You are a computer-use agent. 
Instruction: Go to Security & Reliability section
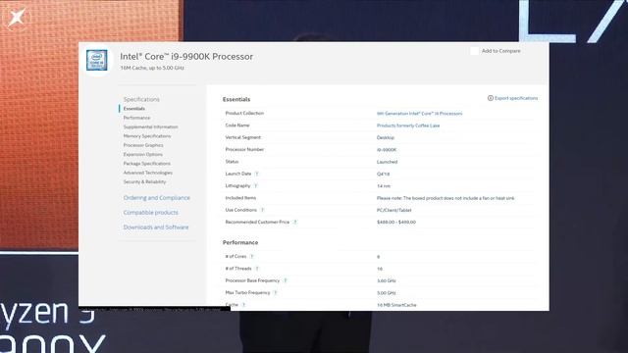[144, 182]
